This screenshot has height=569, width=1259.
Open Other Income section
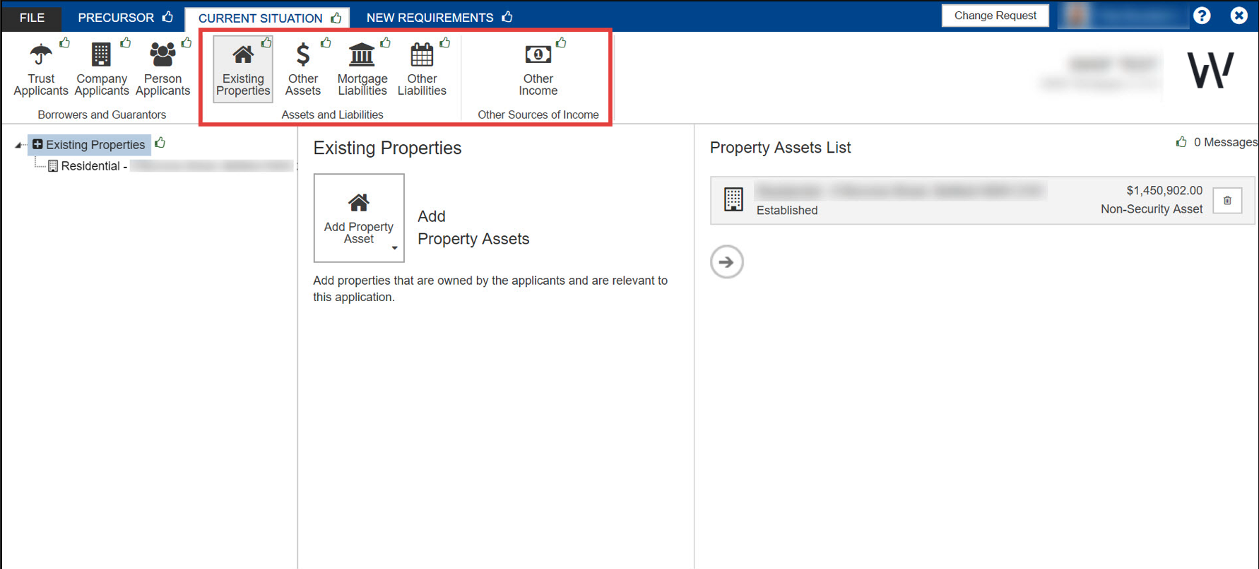[x=538, y=69]
